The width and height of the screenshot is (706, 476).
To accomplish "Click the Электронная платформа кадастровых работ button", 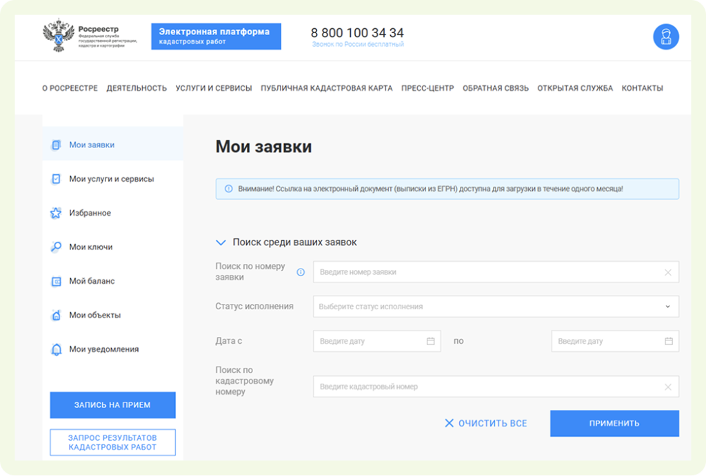I will point(216,37).
